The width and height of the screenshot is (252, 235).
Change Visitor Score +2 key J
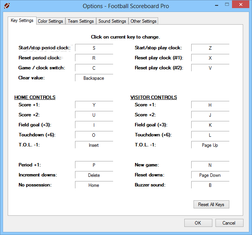point(210,115)
